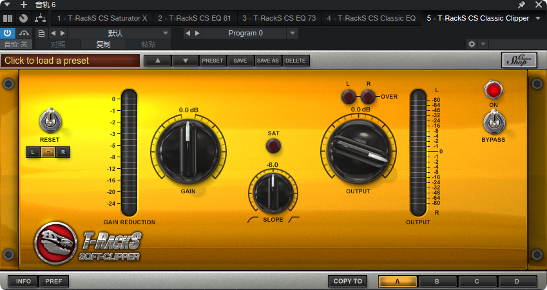Screen dimensions: 547x290
Task: Click the round dial icon in toolbar
Action: tap(23, 18)
